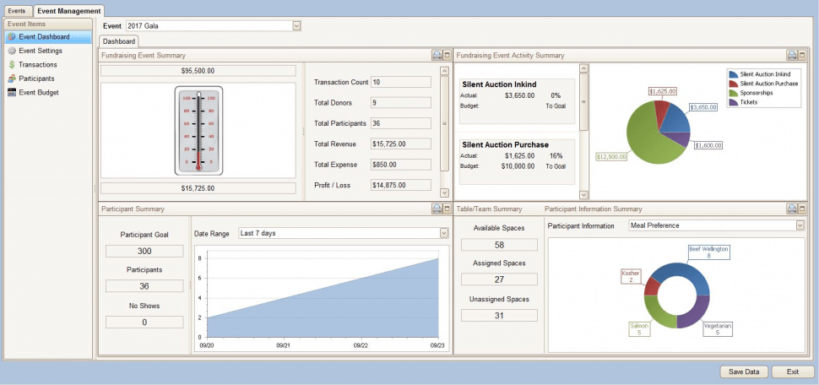This screenshot has height=385, width=819.
Task: Click the Save Data button
Action: pyautogui.click(x=744, y=371)
